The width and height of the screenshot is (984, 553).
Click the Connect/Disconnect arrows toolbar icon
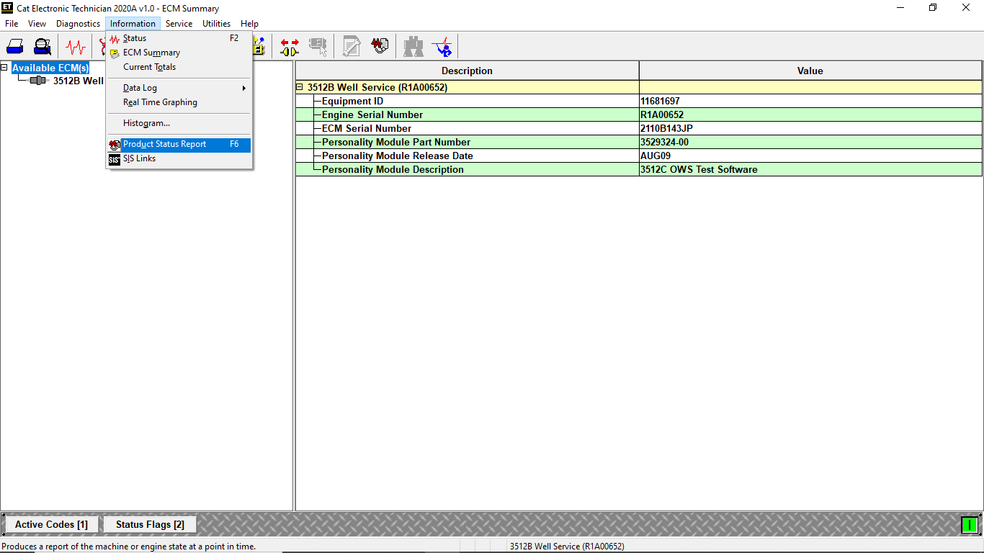(x=289, y=45)
